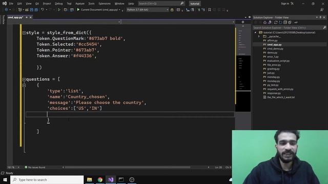Screen dimensions: 328x184
Task: Click the magnifier icon in the top search box
Action: point(182,4)
